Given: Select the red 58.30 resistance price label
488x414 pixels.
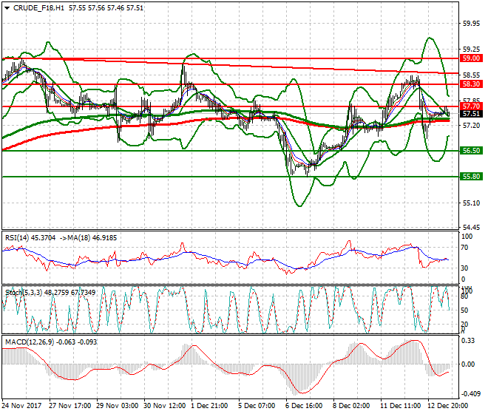Looking at the screenshot, I should coord(471,84).
